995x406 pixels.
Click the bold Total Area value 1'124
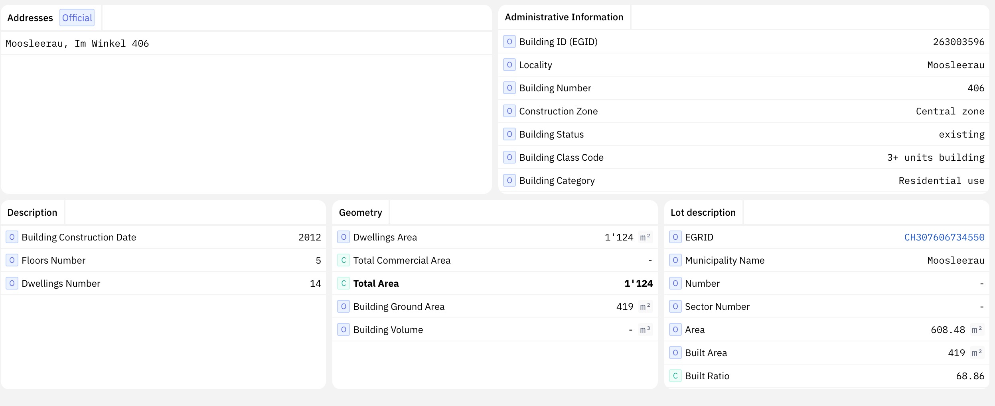(x=638, y=284)
